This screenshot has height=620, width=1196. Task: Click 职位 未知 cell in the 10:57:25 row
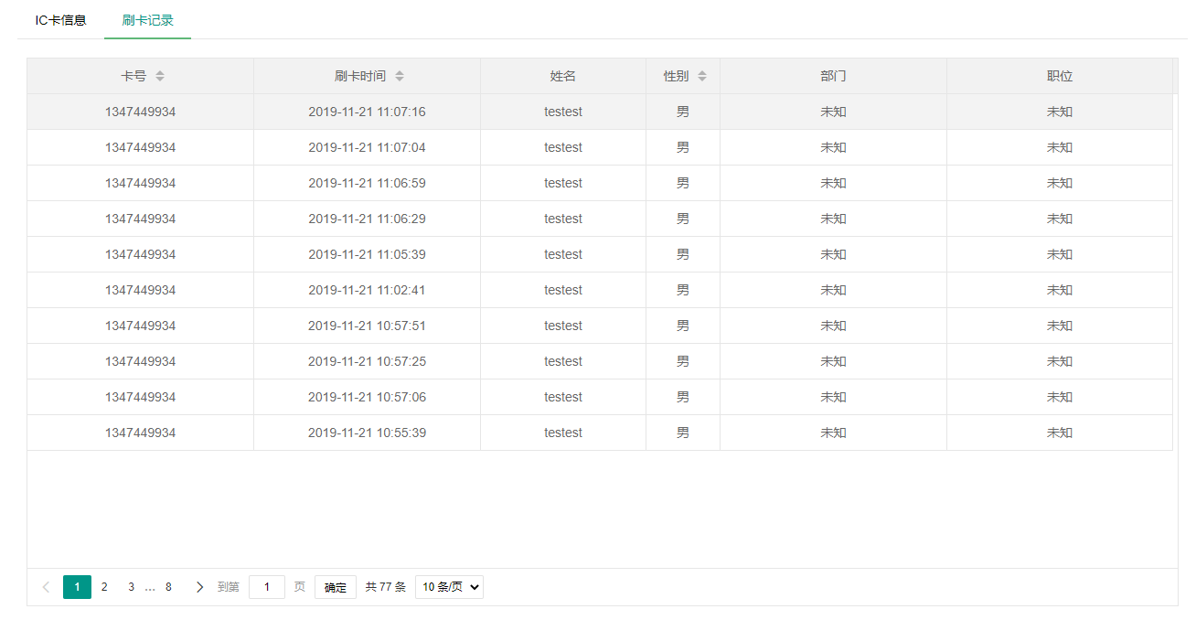click(1060, 361)
